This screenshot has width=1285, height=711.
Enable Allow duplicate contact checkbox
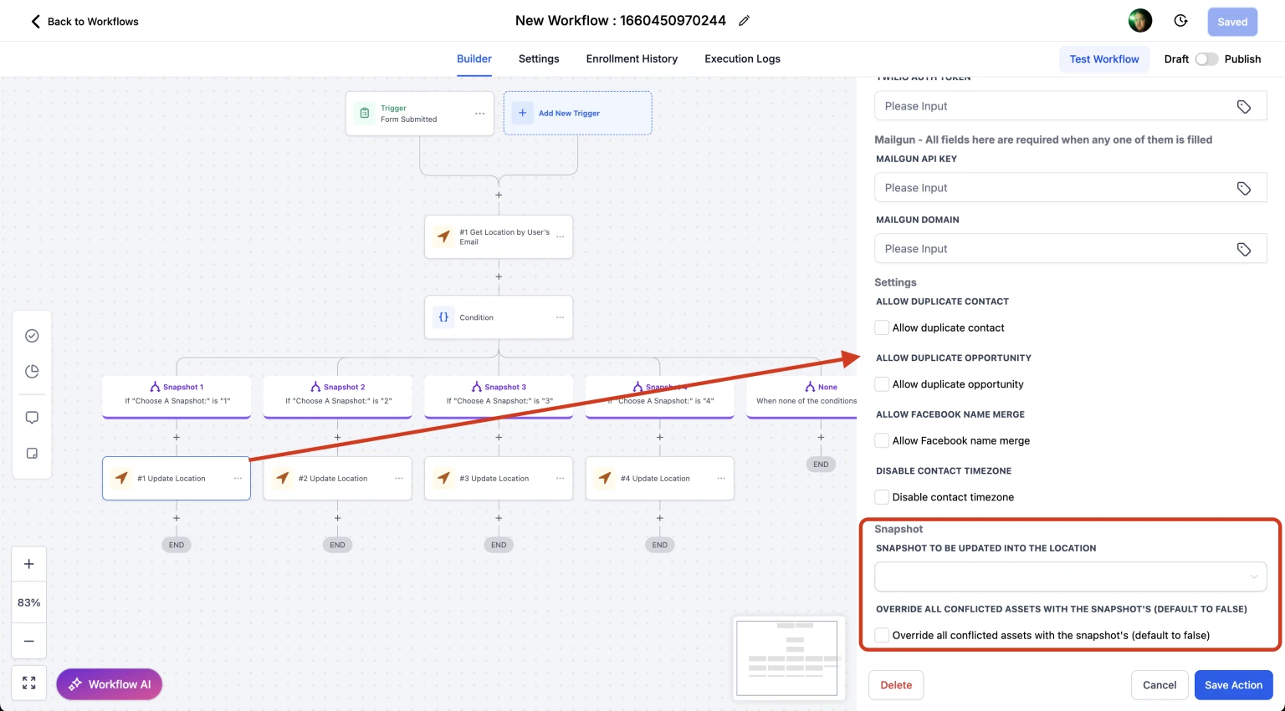point(882,328)
